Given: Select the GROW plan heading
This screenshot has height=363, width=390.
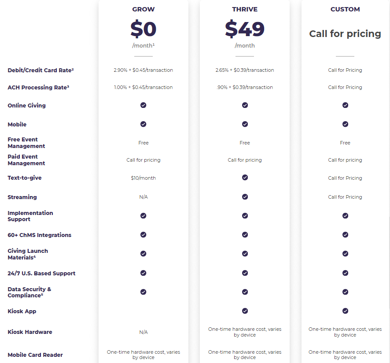Looking at the screenshot, I should (143, 9).
